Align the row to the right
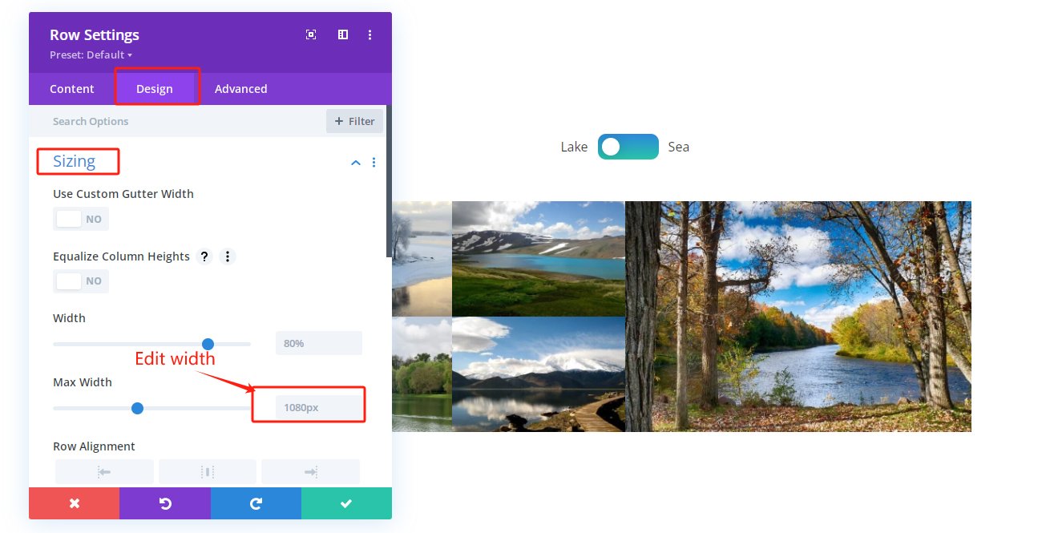The height and width of the screenshot is (533, 1046). [311, 471]
